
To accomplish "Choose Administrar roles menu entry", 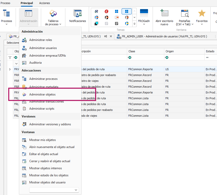I will (x=41, y=40).
